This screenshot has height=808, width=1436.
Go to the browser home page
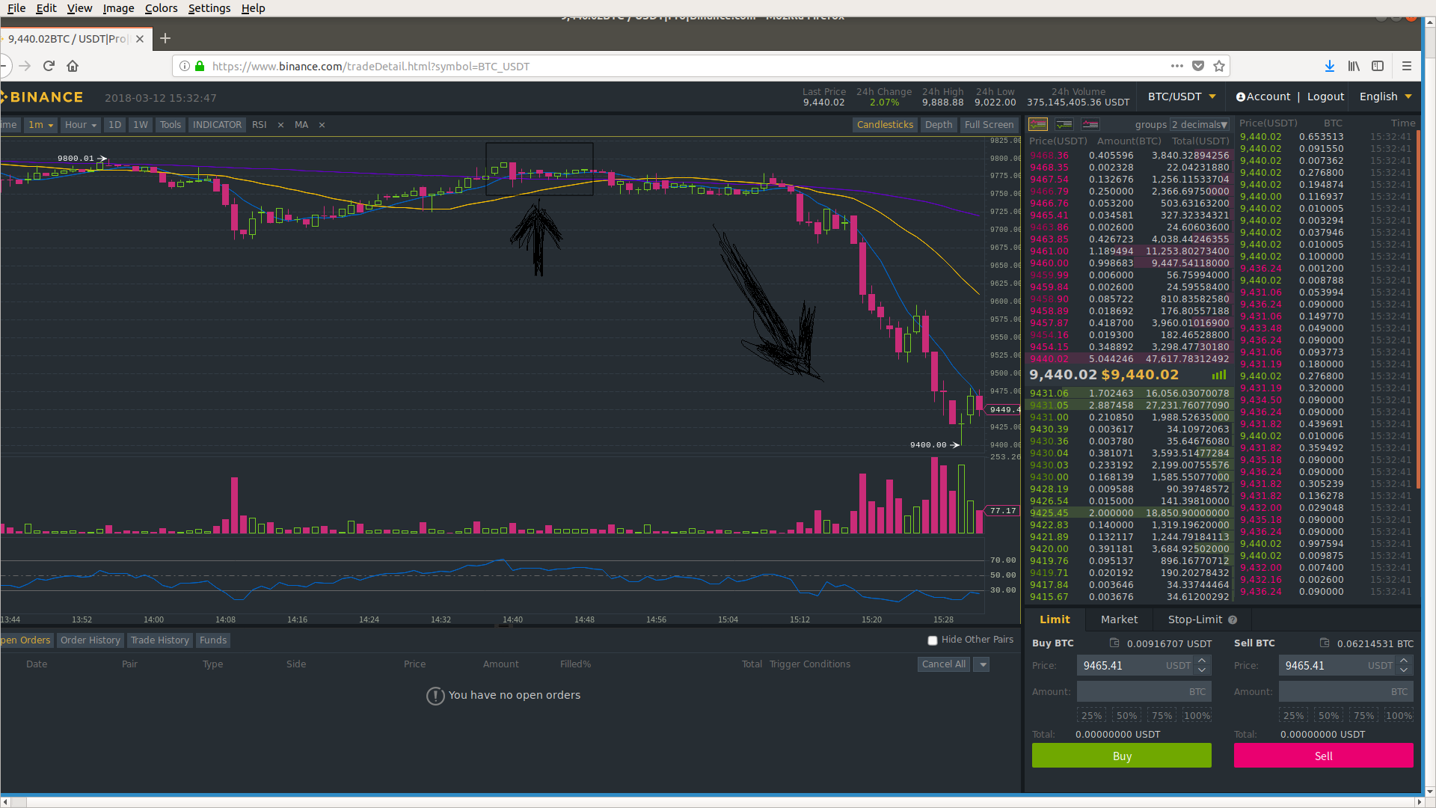[73, 66]
